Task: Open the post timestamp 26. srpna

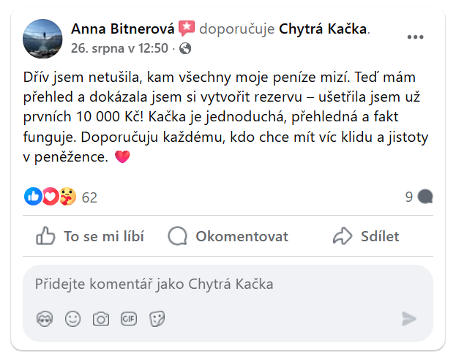Action: 120,49
